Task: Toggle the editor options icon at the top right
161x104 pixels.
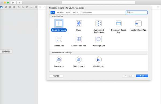Action: 158,7
